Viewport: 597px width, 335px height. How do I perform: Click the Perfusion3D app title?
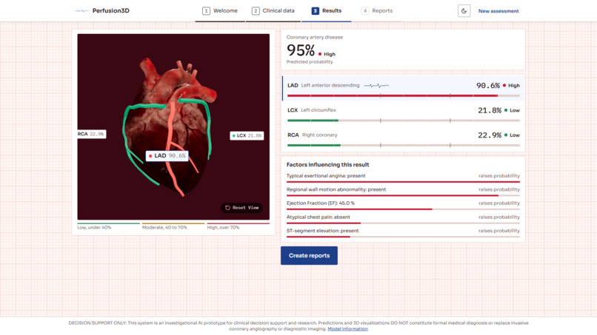(x=111, y=10)
